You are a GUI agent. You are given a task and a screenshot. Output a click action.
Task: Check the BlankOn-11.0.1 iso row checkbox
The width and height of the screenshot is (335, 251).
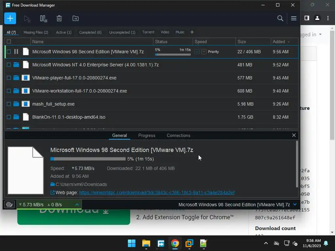[x=9, y=117]
